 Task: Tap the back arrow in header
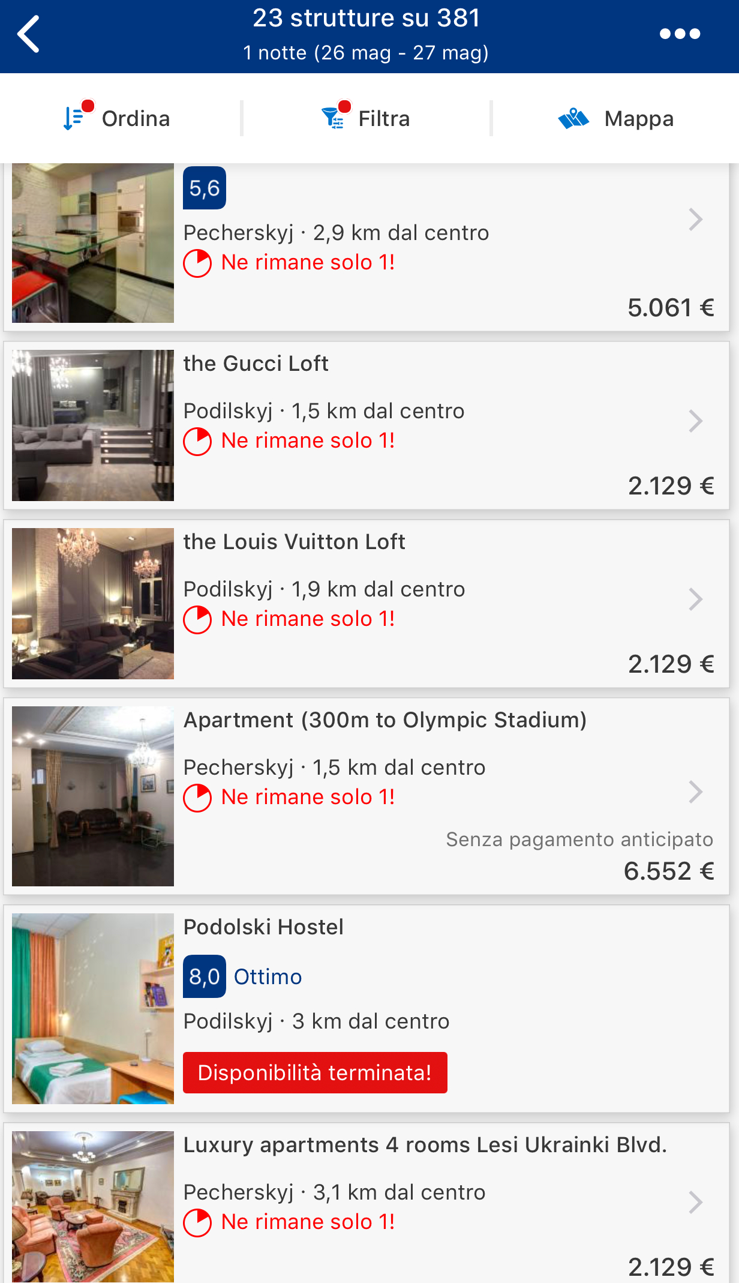point(29,34)
